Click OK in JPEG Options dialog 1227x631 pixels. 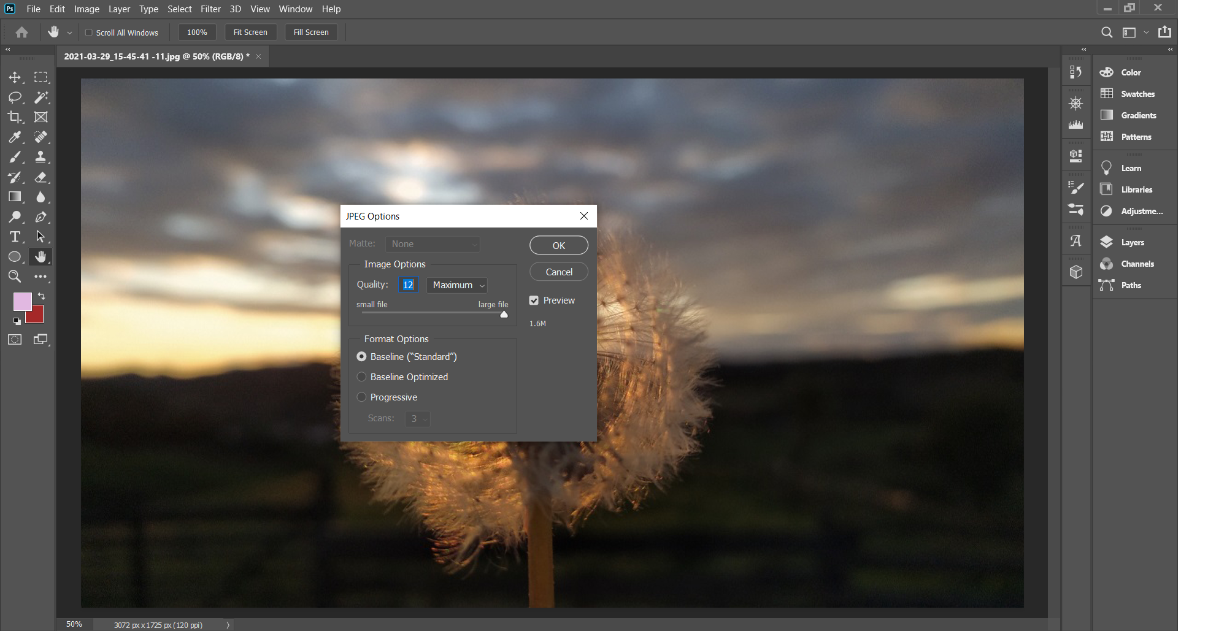coord(558,245)
